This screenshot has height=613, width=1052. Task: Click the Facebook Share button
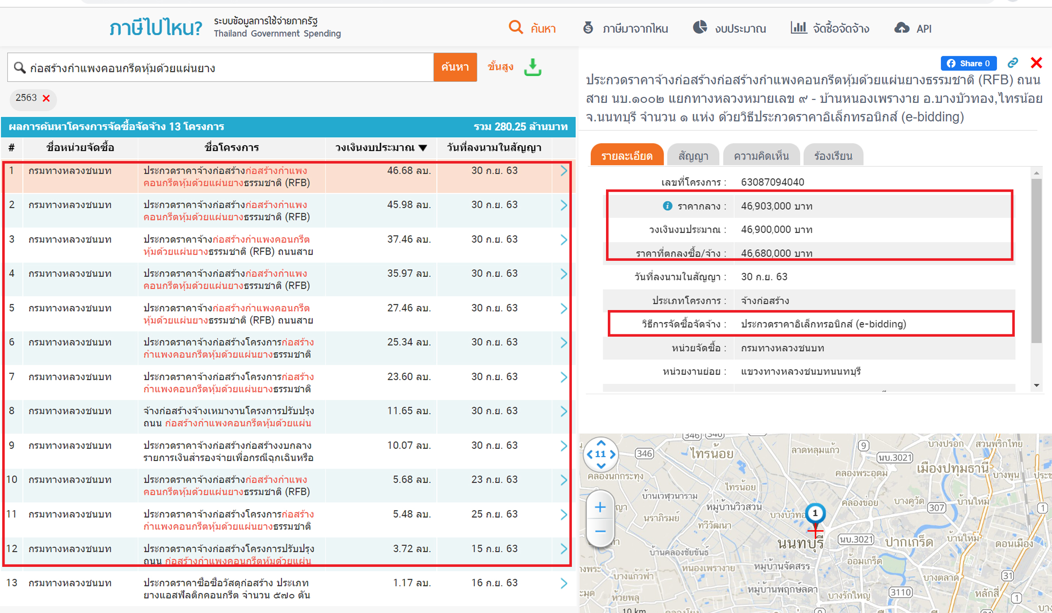click(x=968, y=63)
